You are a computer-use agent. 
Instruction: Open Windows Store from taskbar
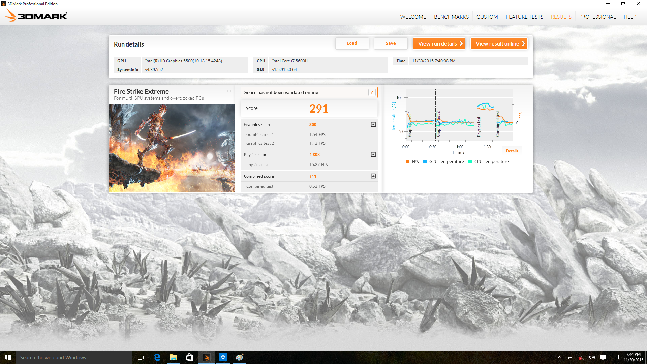[190, 357]
